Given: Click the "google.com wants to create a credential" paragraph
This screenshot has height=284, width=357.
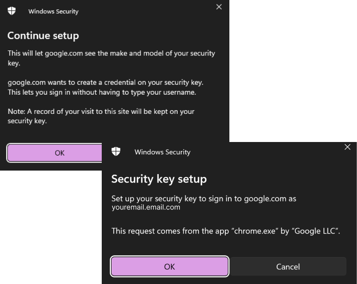Looking at the screenshot, I should [105, 83].
